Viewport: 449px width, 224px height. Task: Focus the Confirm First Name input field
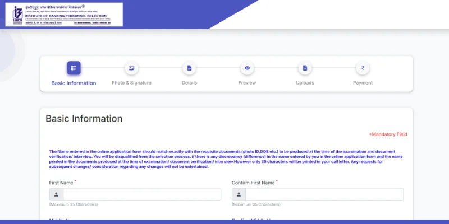tap(324, 194)
